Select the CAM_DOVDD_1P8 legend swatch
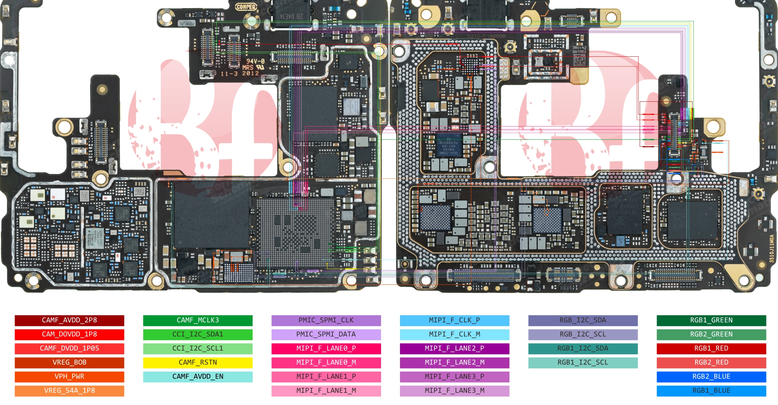This screenshot has width=778, height=405. coord(69,334)
